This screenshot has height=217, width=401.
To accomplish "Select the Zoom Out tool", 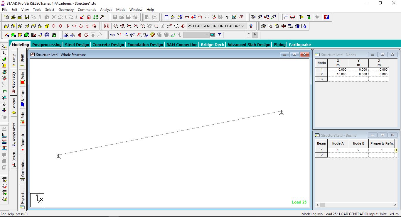I will tap(135, 26).
